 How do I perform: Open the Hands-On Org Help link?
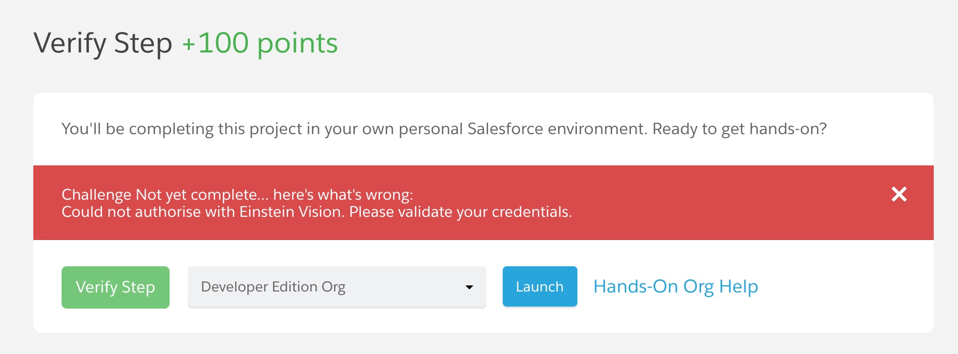coord(675,286)
